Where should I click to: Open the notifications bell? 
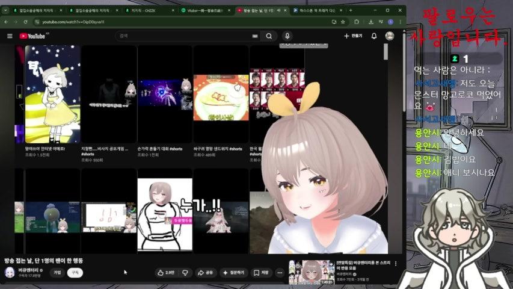coord(374,36)
